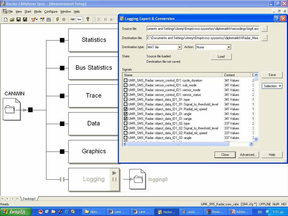
Task: Tick the sensor_control_ID1::sensor_status checkbox
Action: pyautogui.click(x=126, y=95)
